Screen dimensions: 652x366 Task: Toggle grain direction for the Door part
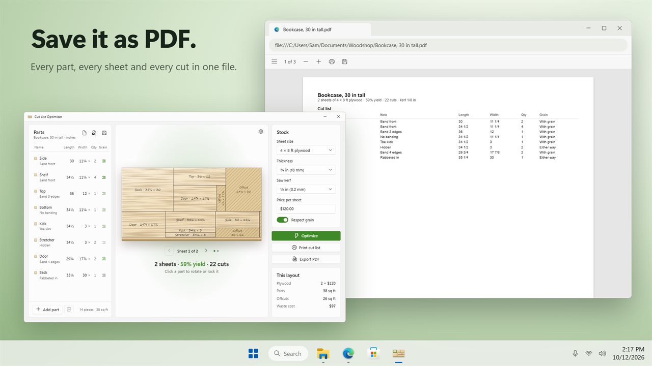pyautogui.click(x=104, y=259)
